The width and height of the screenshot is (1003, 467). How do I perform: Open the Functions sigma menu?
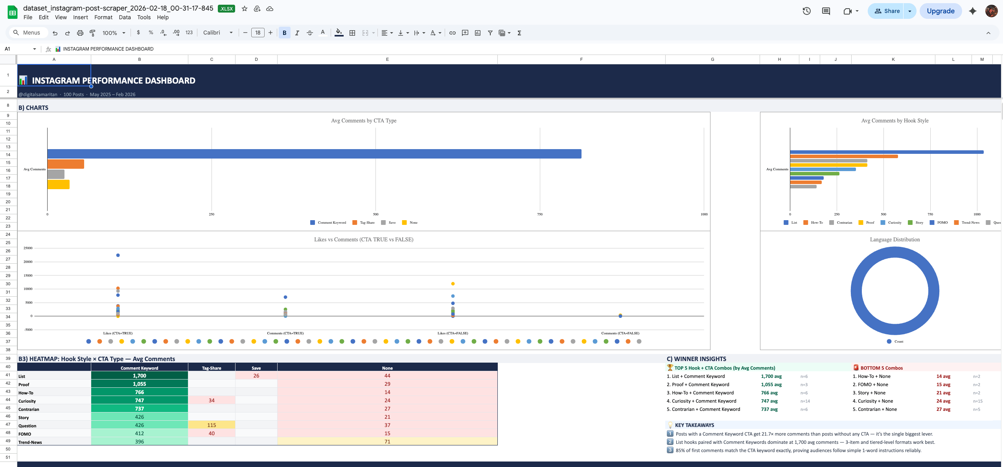pos(519,33)
